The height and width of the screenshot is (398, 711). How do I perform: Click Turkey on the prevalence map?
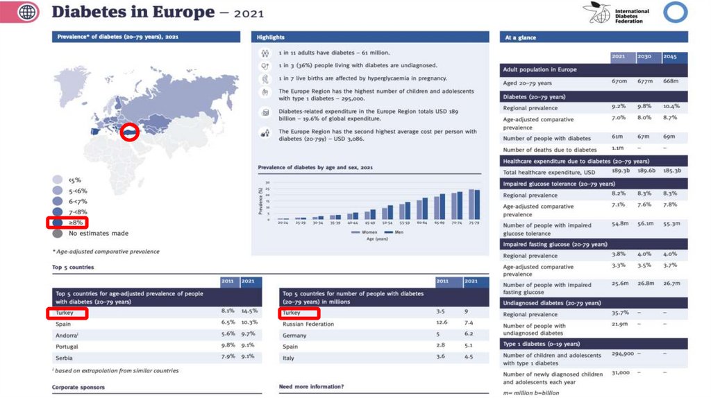tap(130, 132)
